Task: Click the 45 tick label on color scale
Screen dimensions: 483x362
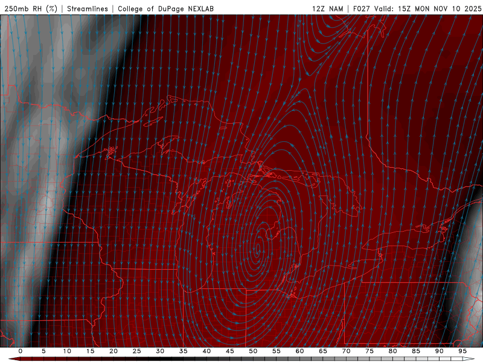Action: pyautogui.click(x=230, y=351)
